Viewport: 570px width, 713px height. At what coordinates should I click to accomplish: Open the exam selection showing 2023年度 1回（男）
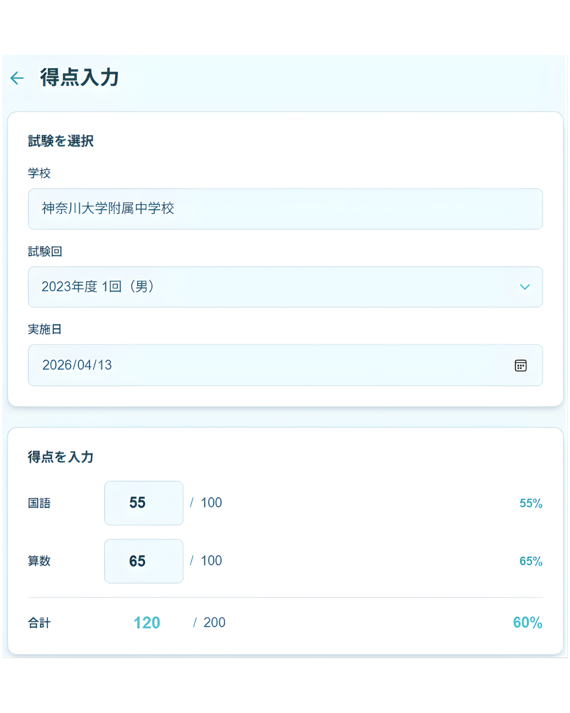[285, 287]
